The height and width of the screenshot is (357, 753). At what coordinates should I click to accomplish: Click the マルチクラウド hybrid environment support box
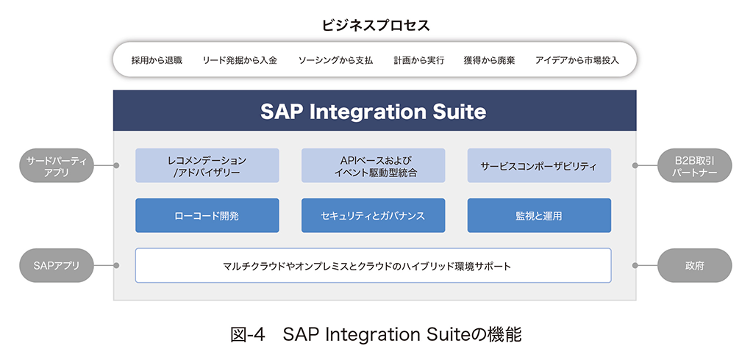373,265
